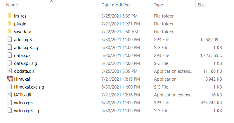Select the video.xp3.sig file name
The width and height of the screenshot is (234, 123).
pyautogui.click(x=27, y=110)
